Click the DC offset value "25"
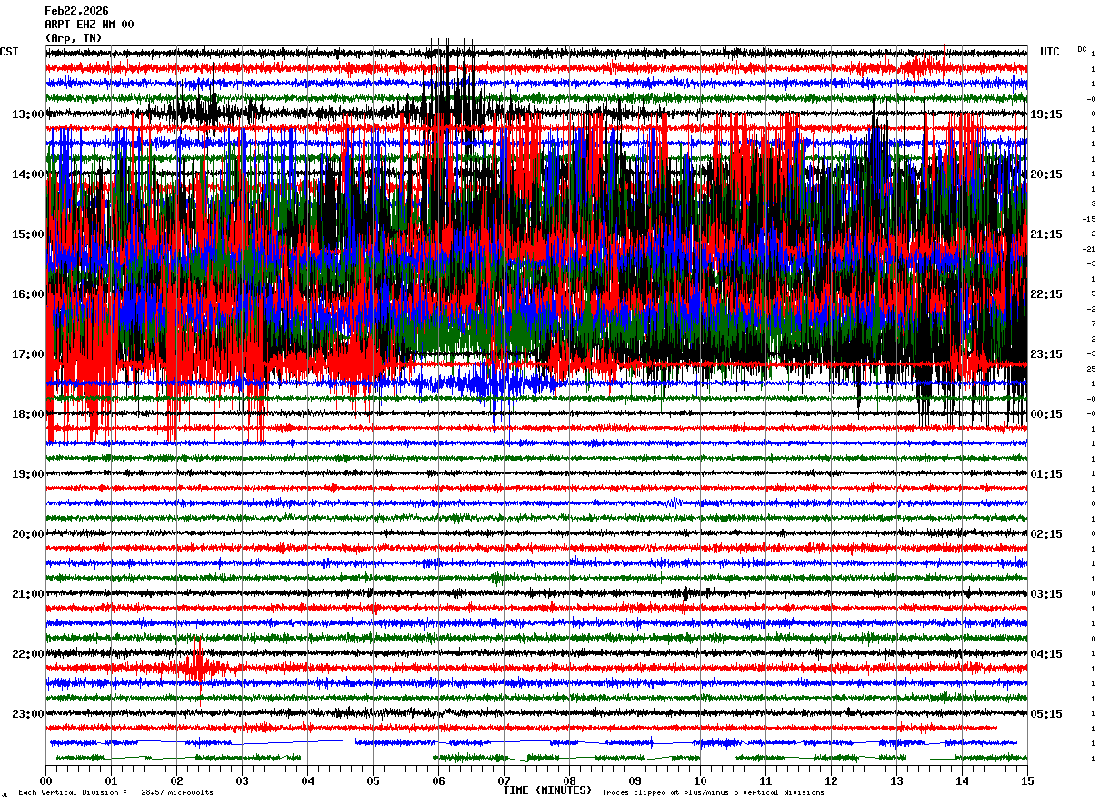 click(1091, 369)
